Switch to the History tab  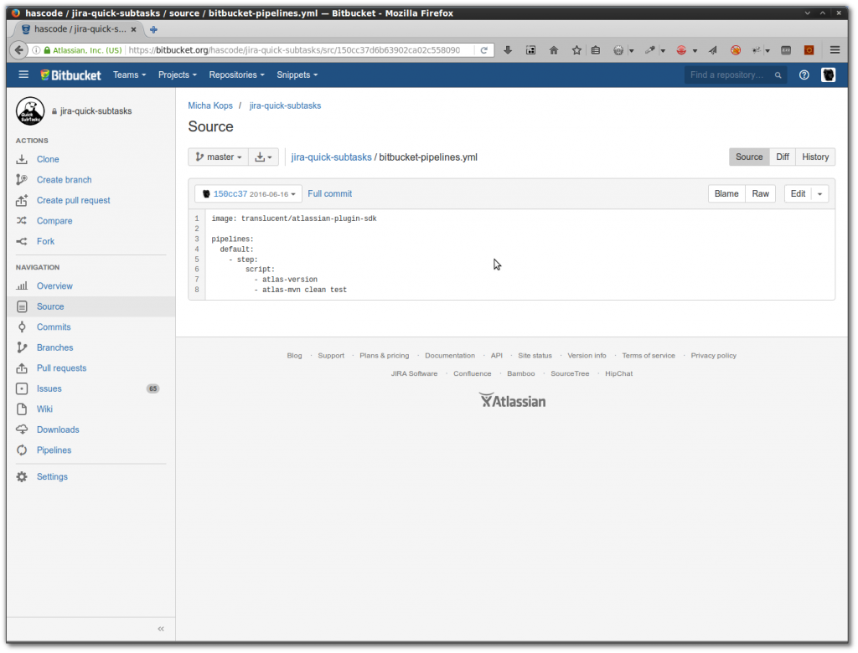pos(814,157)
